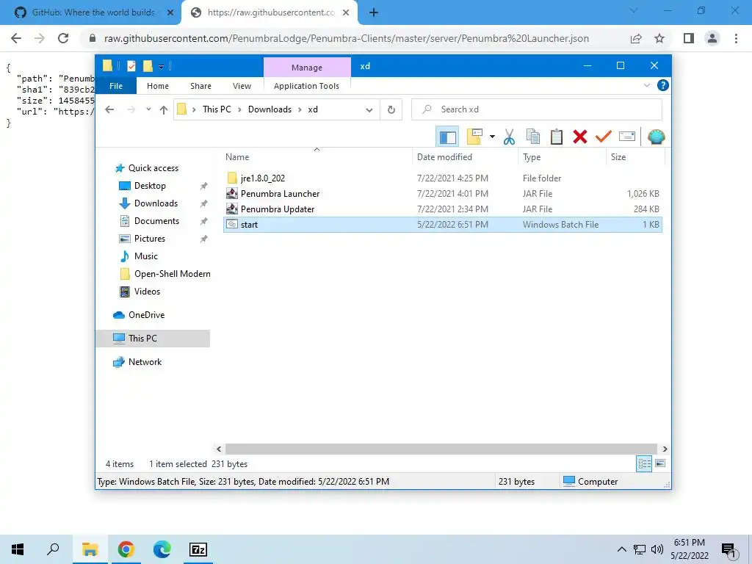Screen dimensions: 752x564
Task: Open Explorer Help question mark icon
Action: click(663, 85)
